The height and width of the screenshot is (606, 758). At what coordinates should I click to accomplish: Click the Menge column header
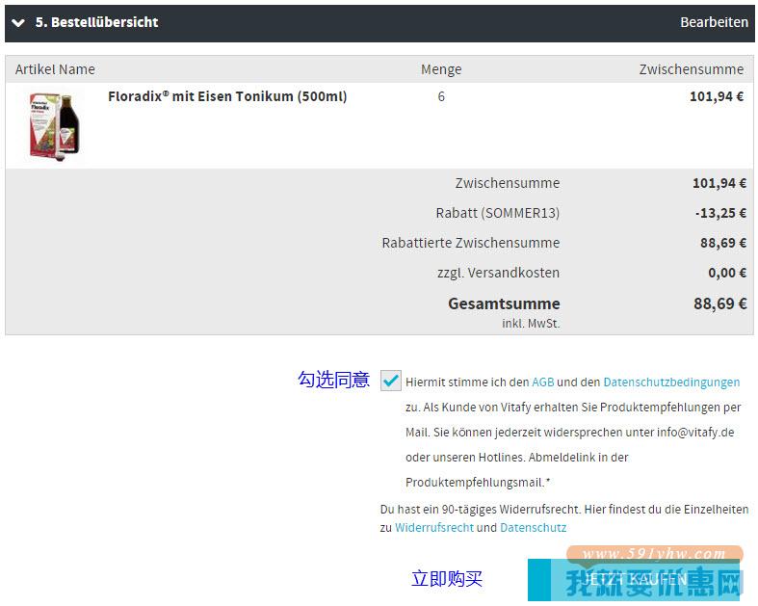pyautogui.click(x=441, y=69)
